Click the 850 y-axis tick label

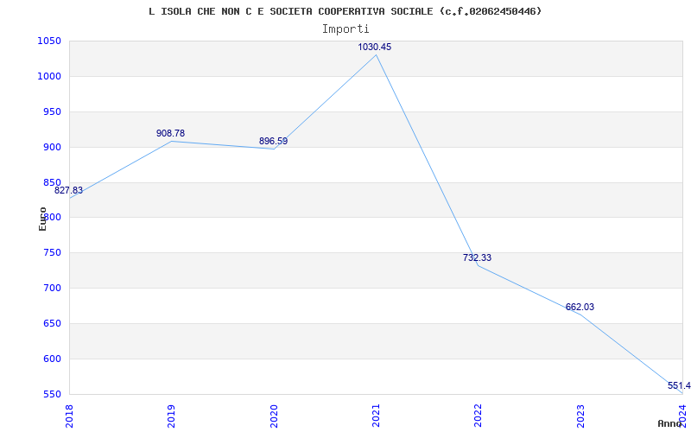click(52, 182)
